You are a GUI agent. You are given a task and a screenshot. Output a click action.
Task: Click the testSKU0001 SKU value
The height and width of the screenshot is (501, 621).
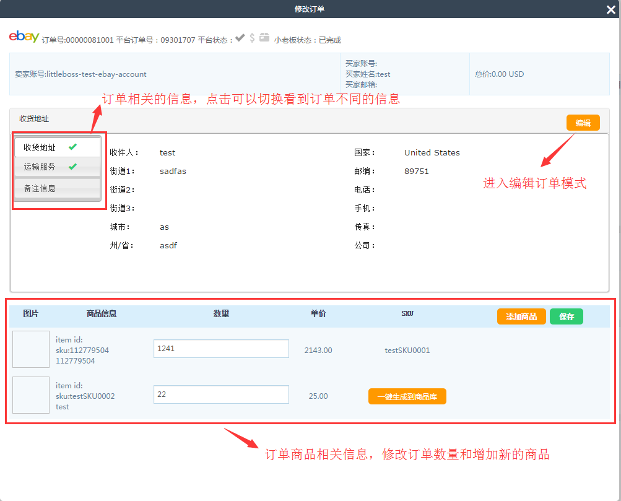click(x=407, y=351)
